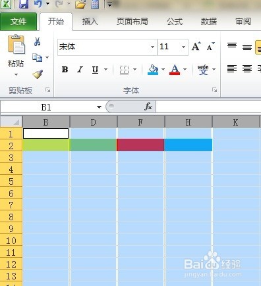Viewport: 261px width, 286px height.
Task: Click the Decrease Font Size icon
Action: (211, 47)
